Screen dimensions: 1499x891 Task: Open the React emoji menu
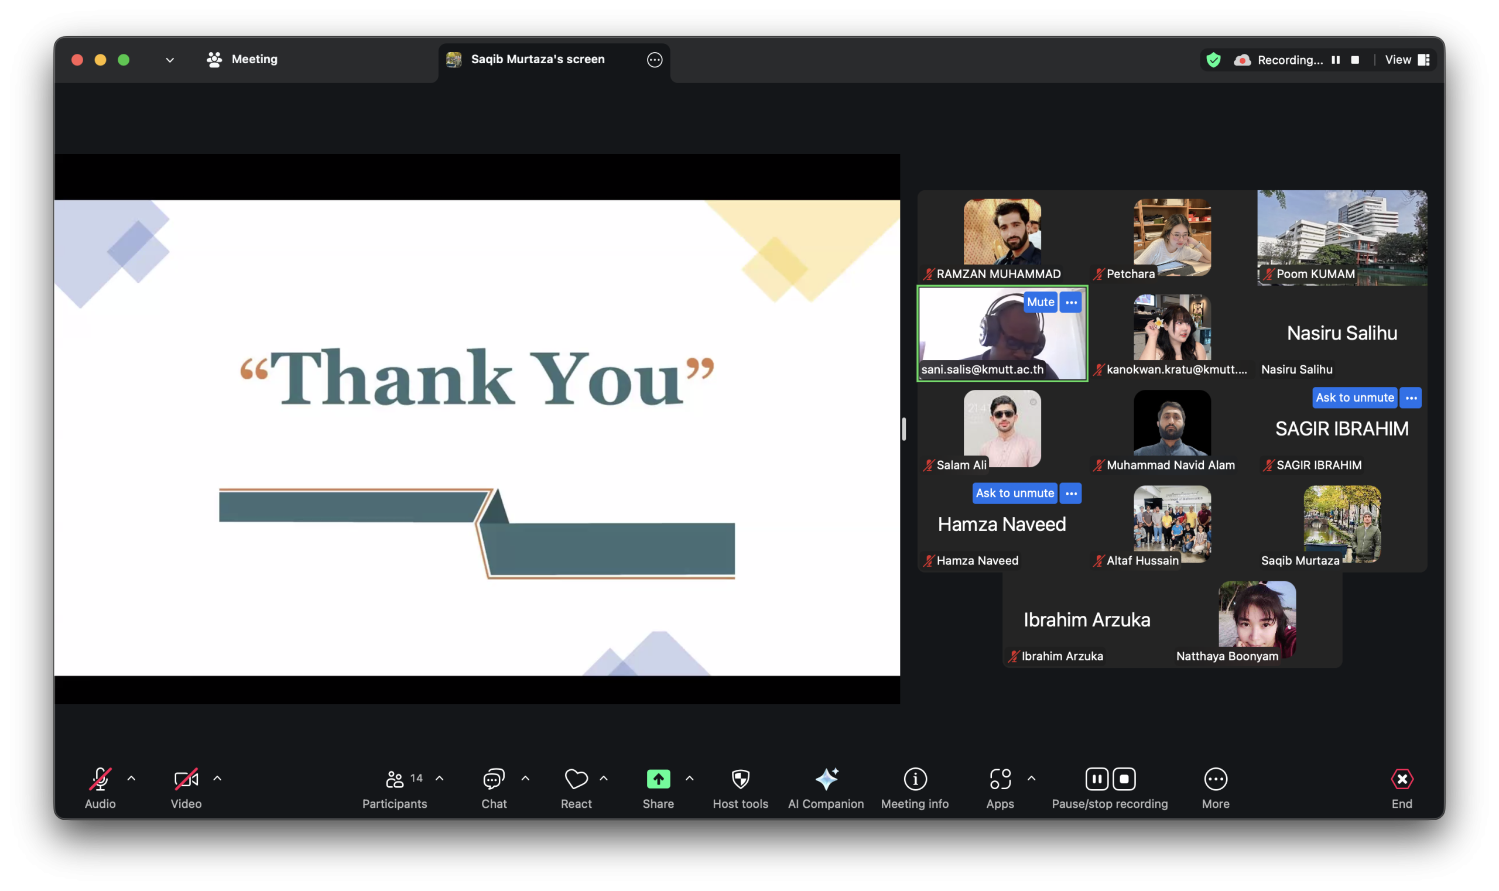[576, 779]
